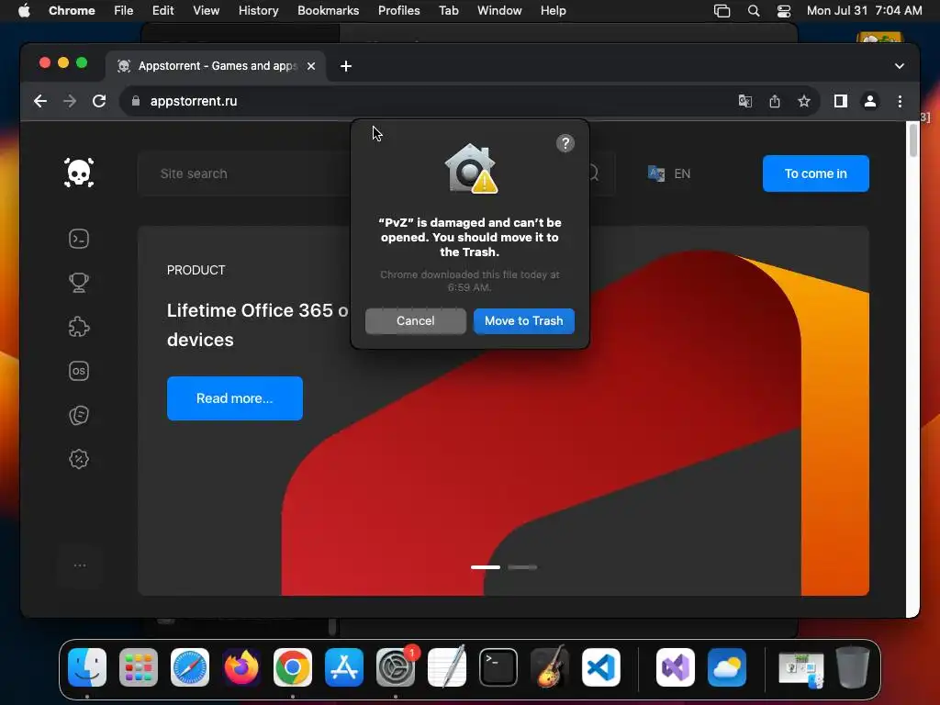This screenshot has width=940, height=705.
Task: Click the three-dot more sidebar button
Action: tap(80, 565)
